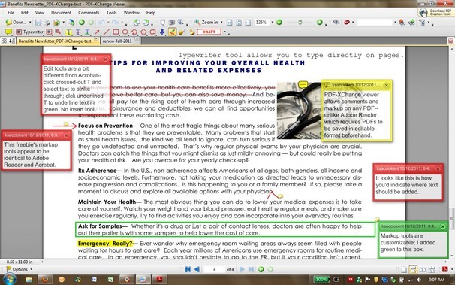Open the Comments menu
455x285 pixels.
click(89, 13)
